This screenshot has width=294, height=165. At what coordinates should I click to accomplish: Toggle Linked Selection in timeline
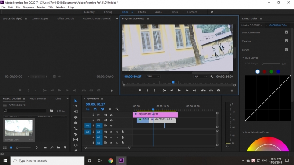102,109
